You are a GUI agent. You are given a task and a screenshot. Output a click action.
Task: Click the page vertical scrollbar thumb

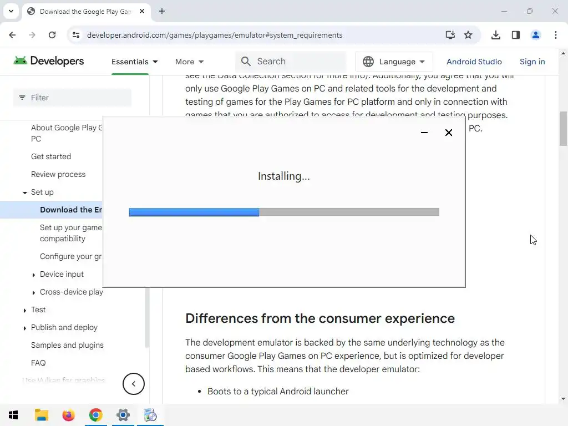(563, 129)
